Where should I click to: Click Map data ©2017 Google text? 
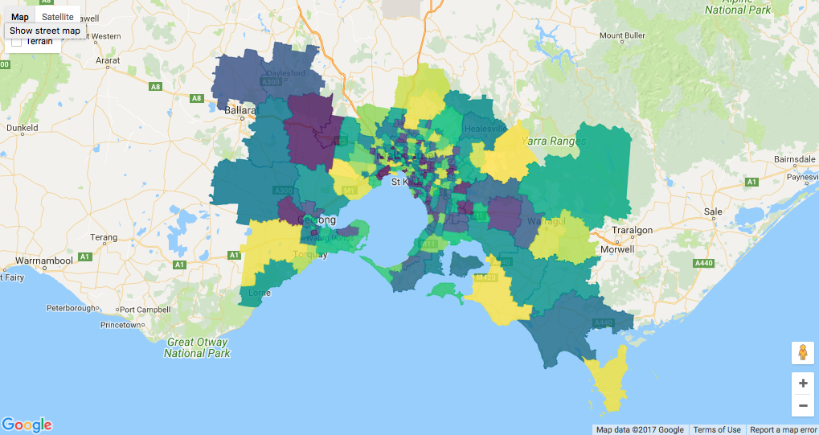click(640, 429)
